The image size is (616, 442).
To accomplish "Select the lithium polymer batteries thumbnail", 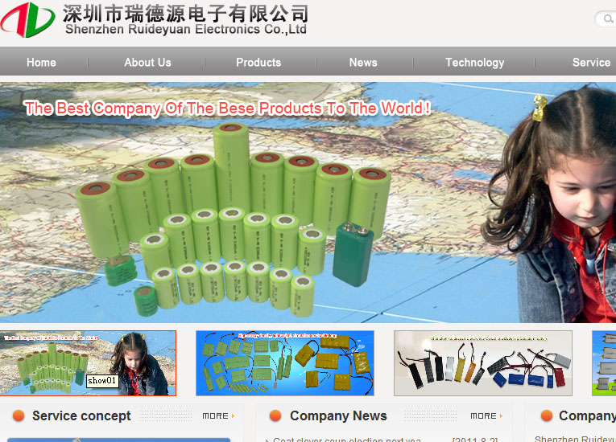I will coord(482,363).
